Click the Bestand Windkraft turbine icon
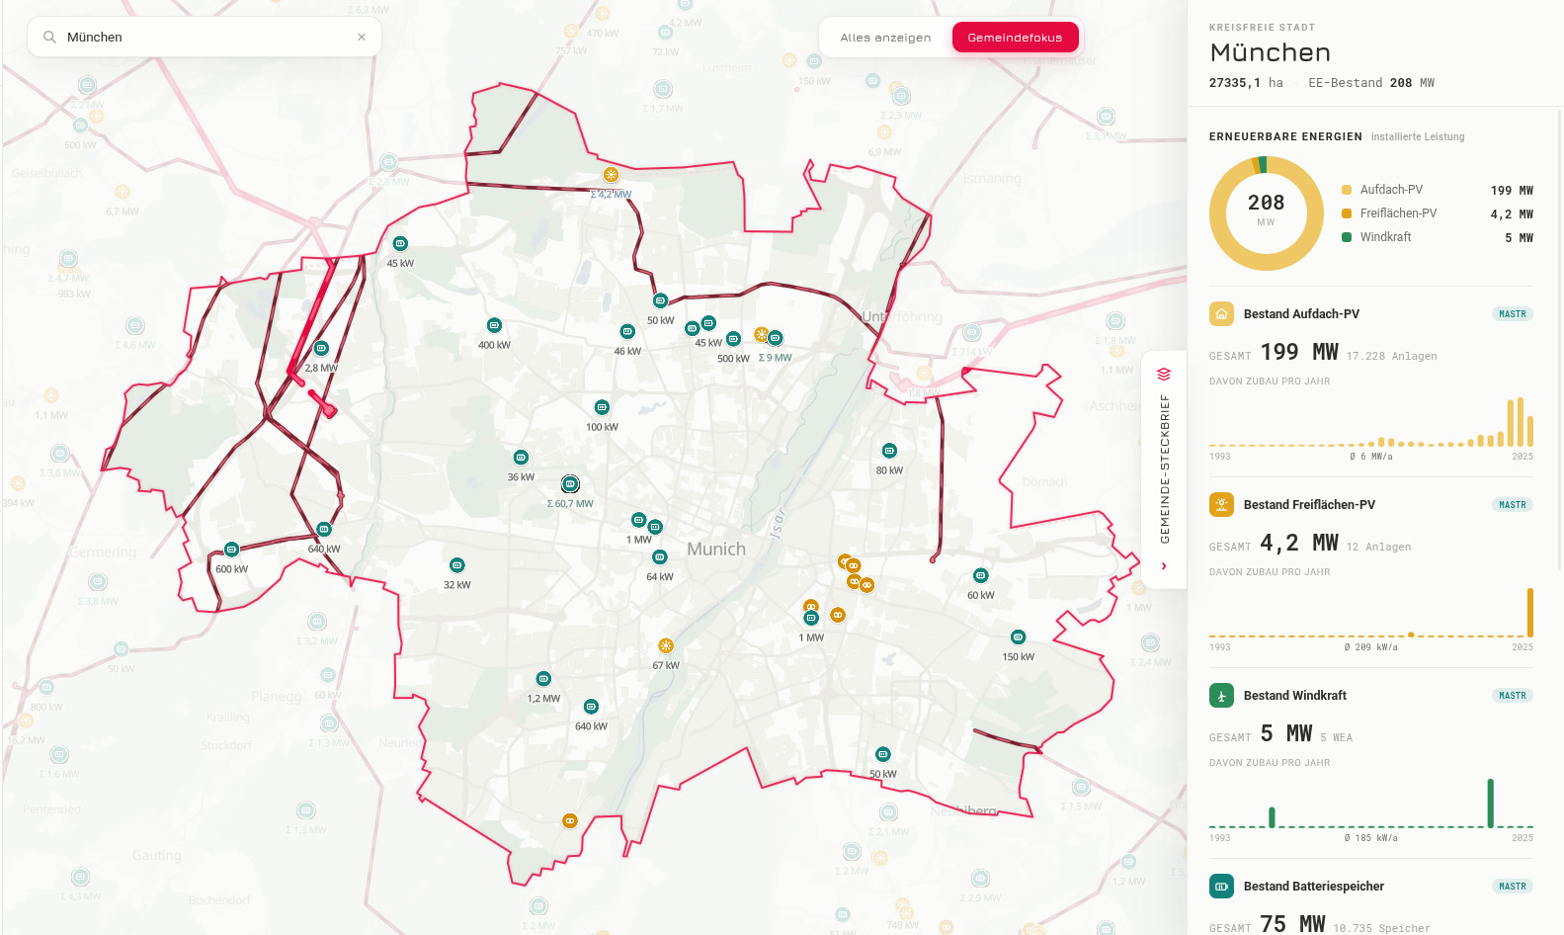 (1221, 696)
